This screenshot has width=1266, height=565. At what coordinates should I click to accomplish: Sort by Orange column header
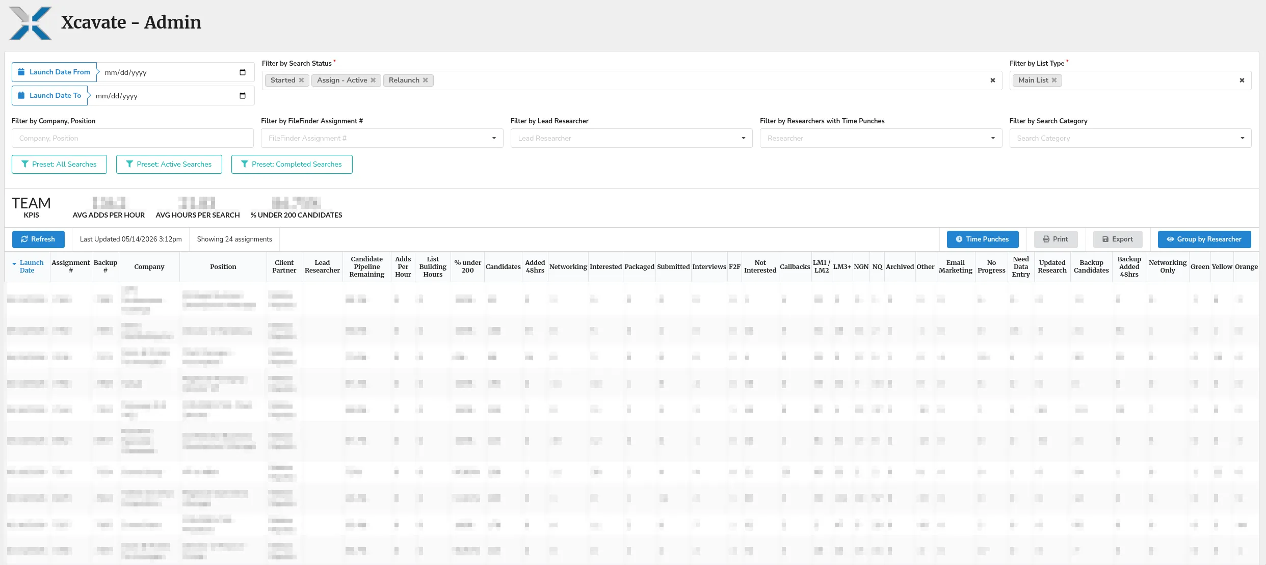coord(1246,266)
